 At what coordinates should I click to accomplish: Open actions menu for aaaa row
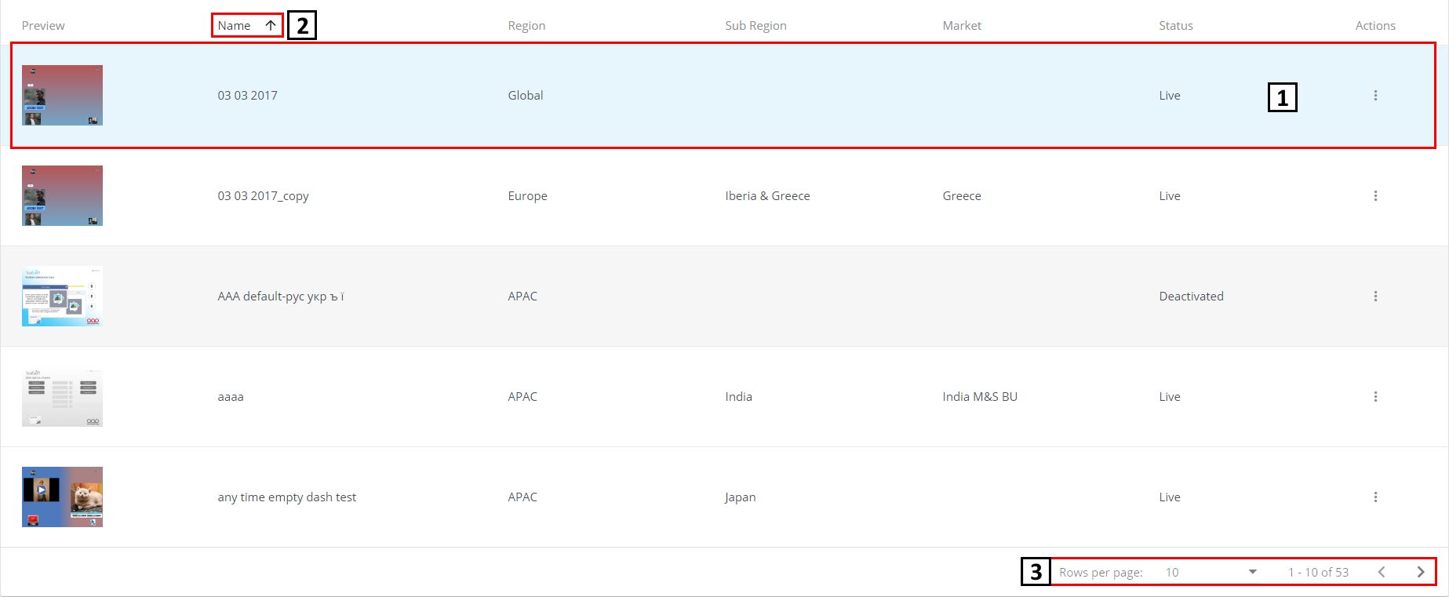click(1375, 397)
